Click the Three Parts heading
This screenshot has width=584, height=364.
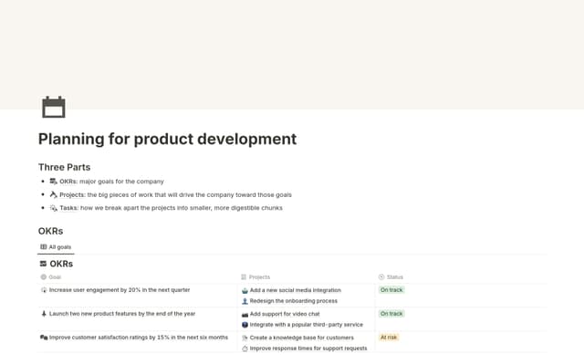(x=64, y=167)
